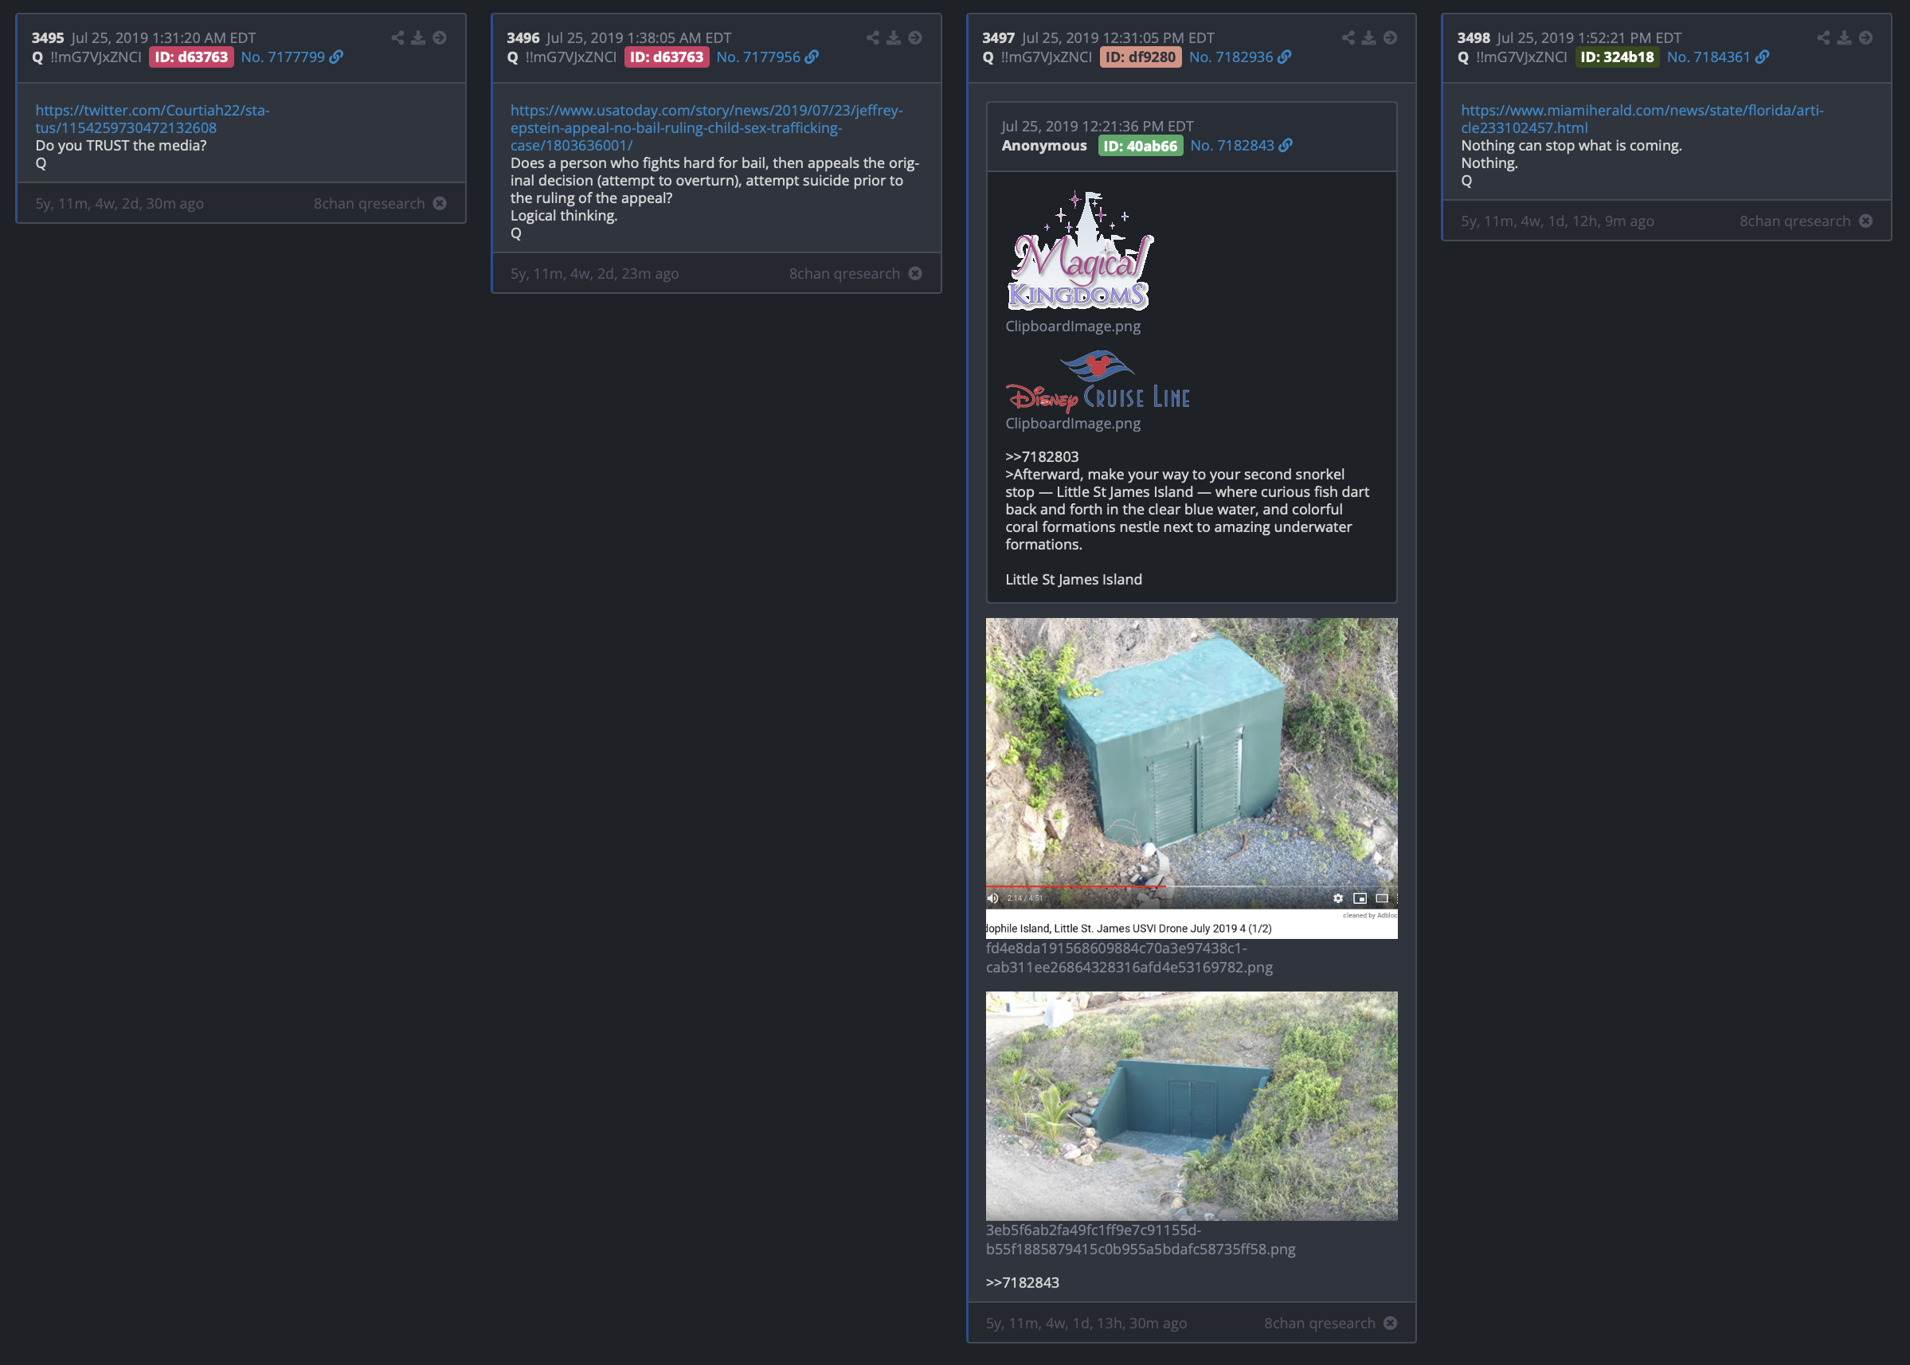
Task: Click timestamp Jul 25, 2019 12:21:36 PM EDT
Action: (1097, 126)
